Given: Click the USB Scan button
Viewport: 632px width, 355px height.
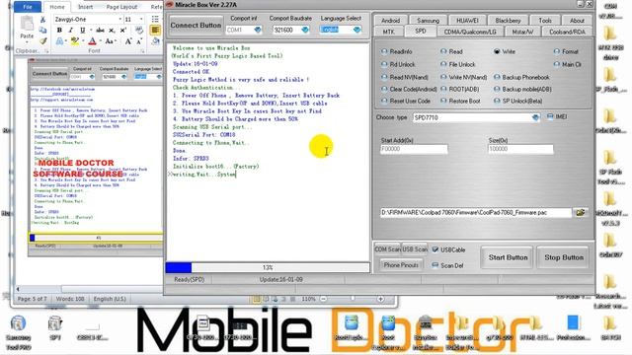Looking at the screenshot, I should [x=415, y=249].
